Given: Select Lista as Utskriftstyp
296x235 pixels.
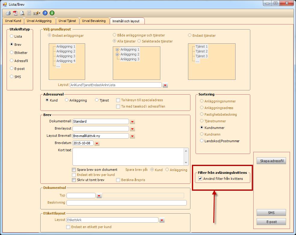Looking at the screenshot, I should coord(11,36).
